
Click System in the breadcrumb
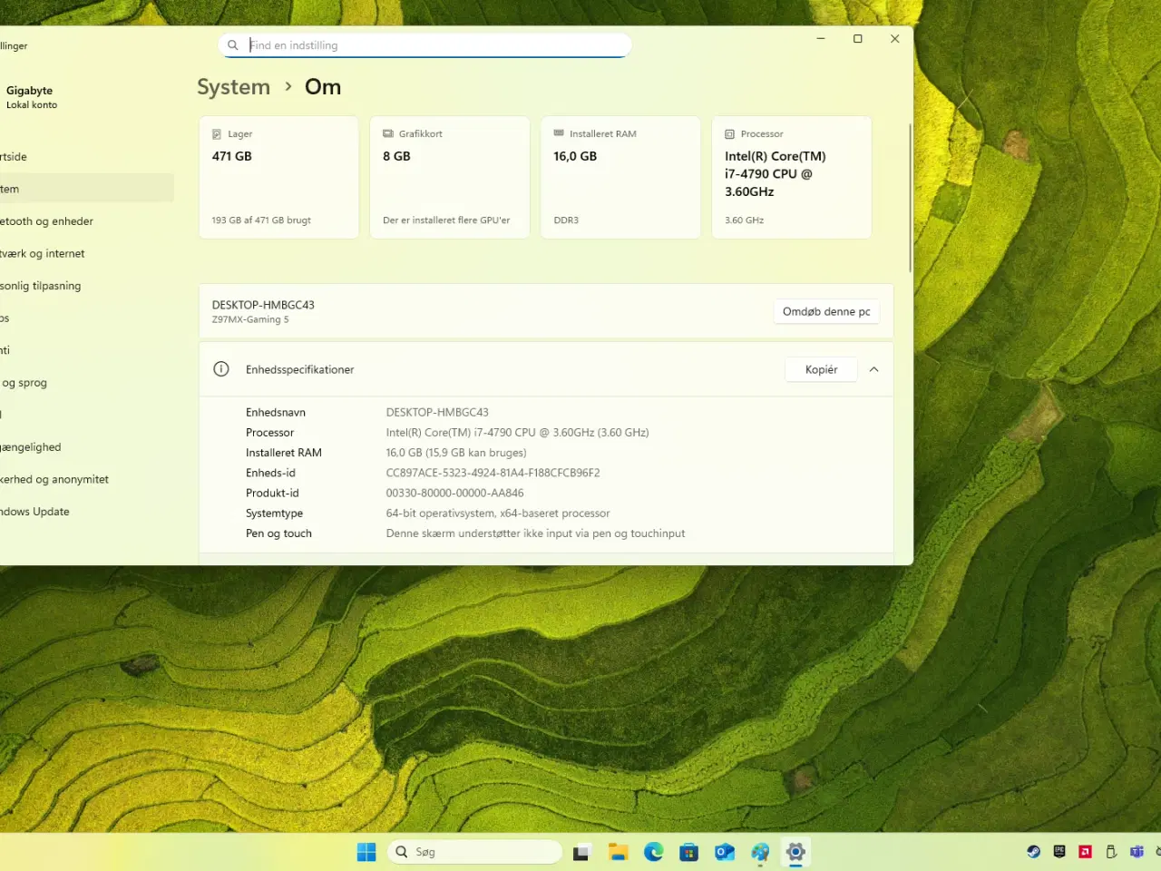(233, 87)
